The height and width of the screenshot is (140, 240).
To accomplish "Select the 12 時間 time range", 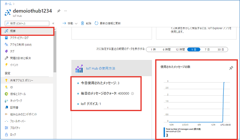I will click(180, 49).
